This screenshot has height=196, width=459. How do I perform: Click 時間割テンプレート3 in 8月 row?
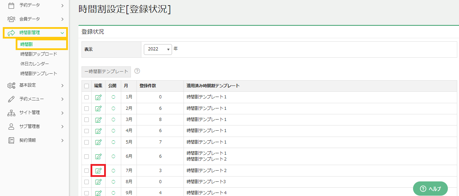point(207,182)
